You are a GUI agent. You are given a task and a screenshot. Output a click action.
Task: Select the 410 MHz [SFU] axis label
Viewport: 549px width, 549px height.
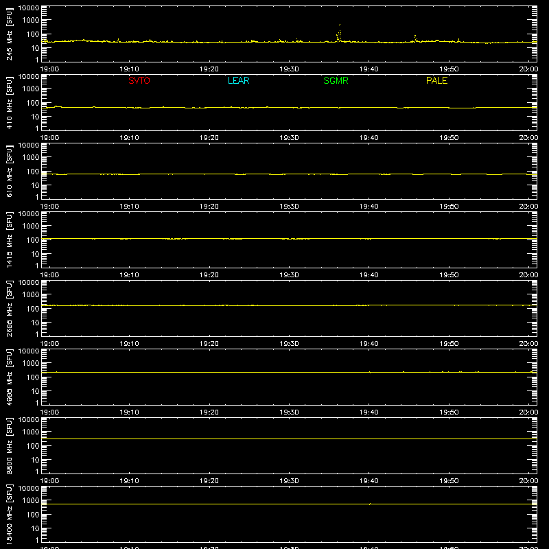9,102
